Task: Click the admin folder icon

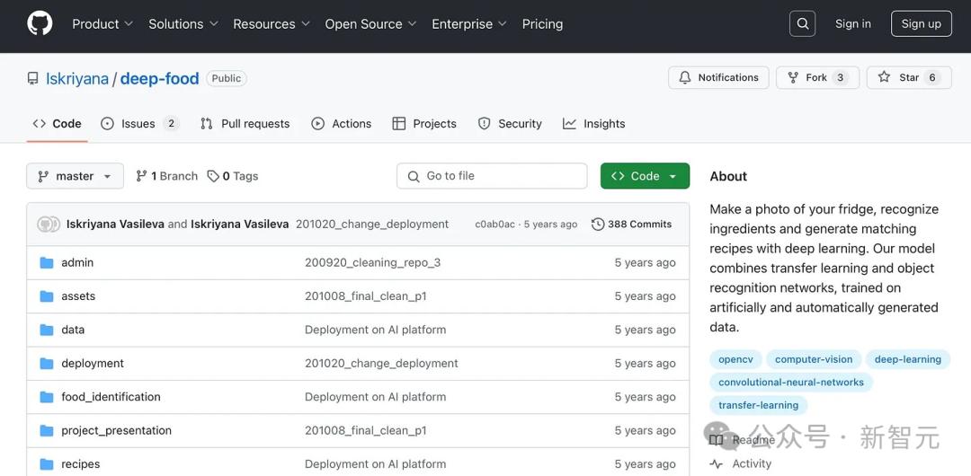Action: [47, 263]
